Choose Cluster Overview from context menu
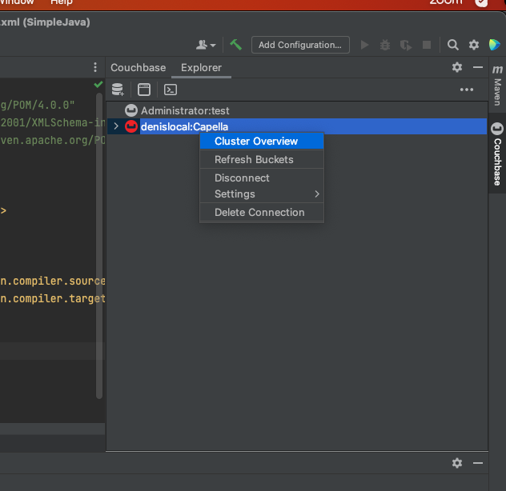The height and width of the screenshot is (491, 506). (x=262, y=142)
